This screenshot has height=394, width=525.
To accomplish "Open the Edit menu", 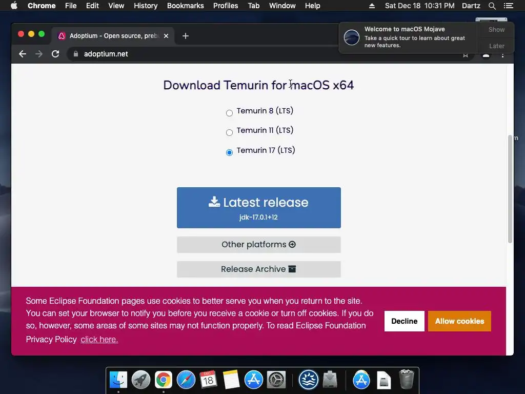I will pyautogui.click(x=92, y=6).
